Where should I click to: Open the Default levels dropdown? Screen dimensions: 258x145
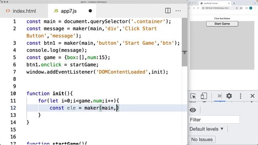click(x=206, y=129)
